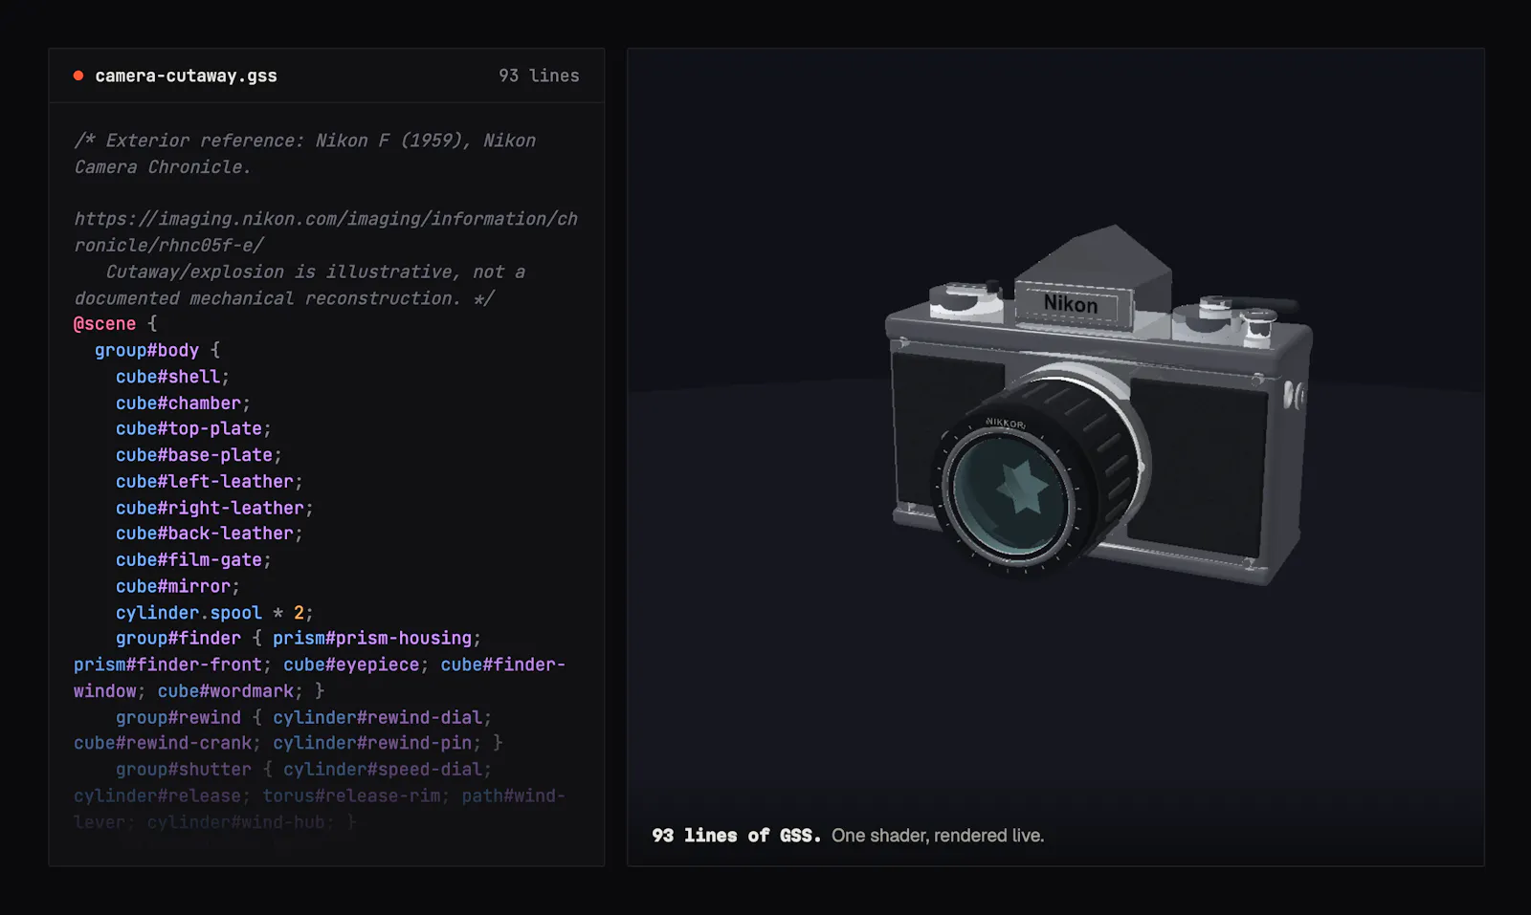This screenshot has height=915, width=1531.
Task: Click 'group#finder' in the code
Action: point(178,638)
